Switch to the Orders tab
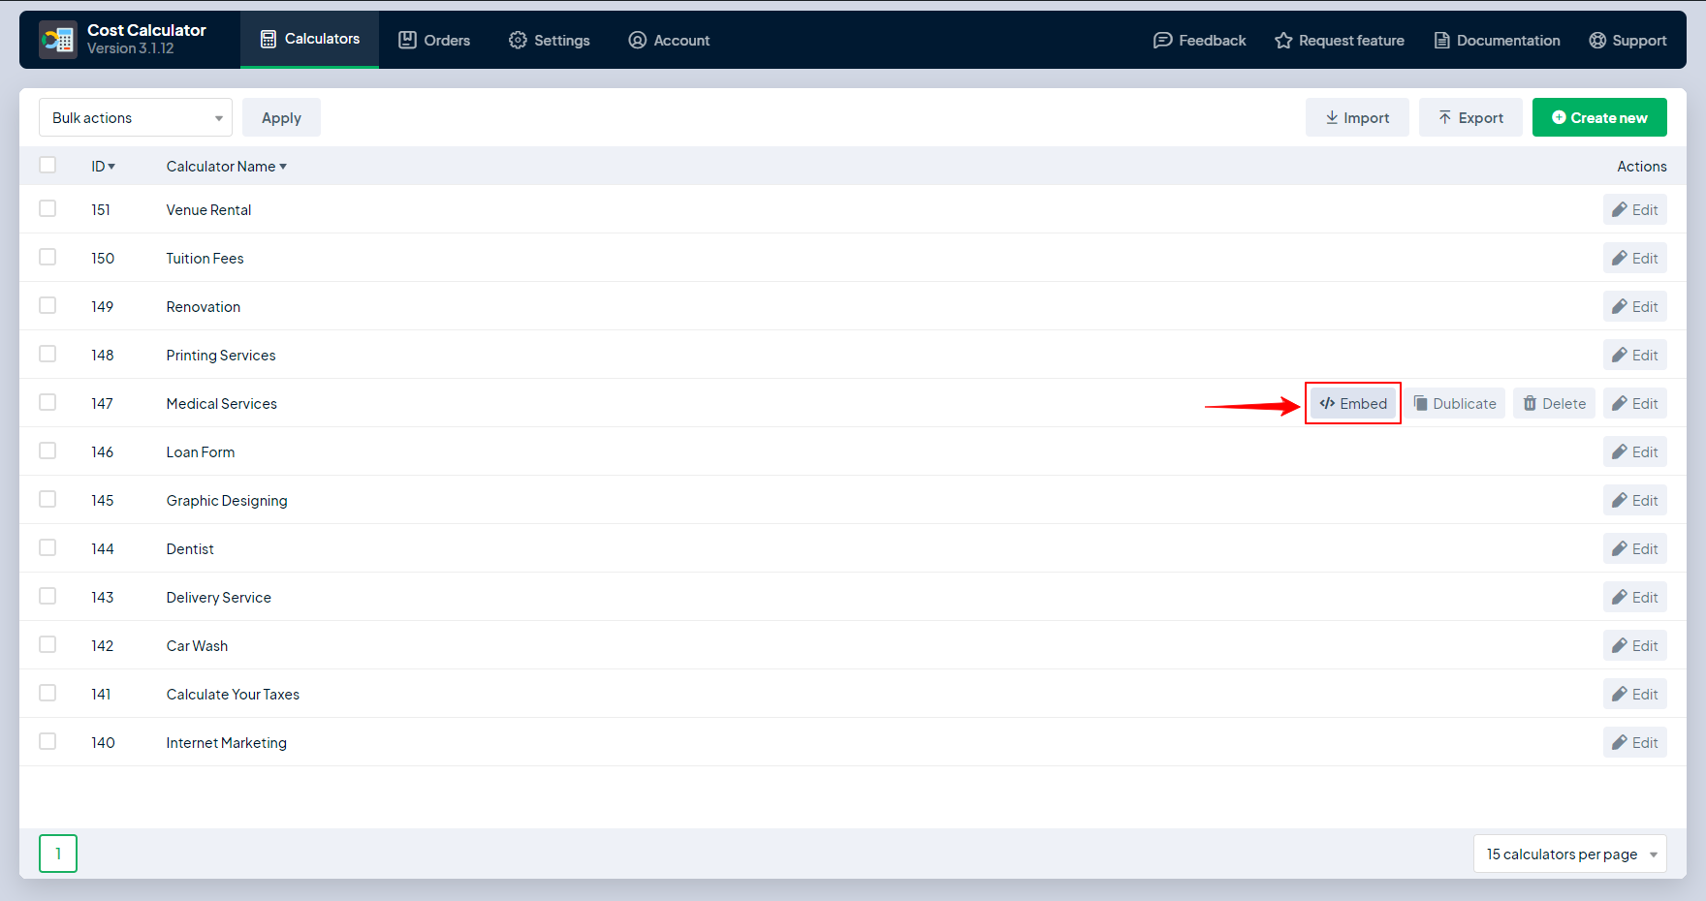Image resolution: width=1706 pixels, height=901 pixels. coord(434,40)
